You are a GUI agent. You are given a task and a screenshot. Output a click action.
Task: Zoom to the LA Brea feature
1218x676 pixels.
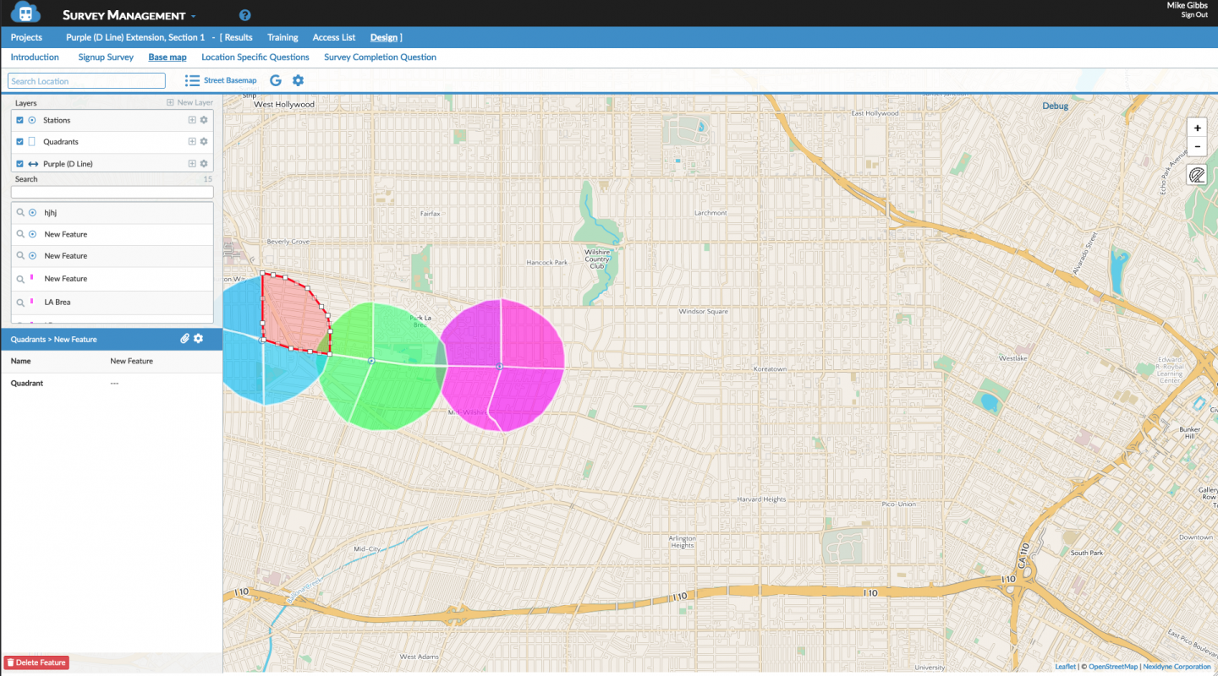[19, 302]
